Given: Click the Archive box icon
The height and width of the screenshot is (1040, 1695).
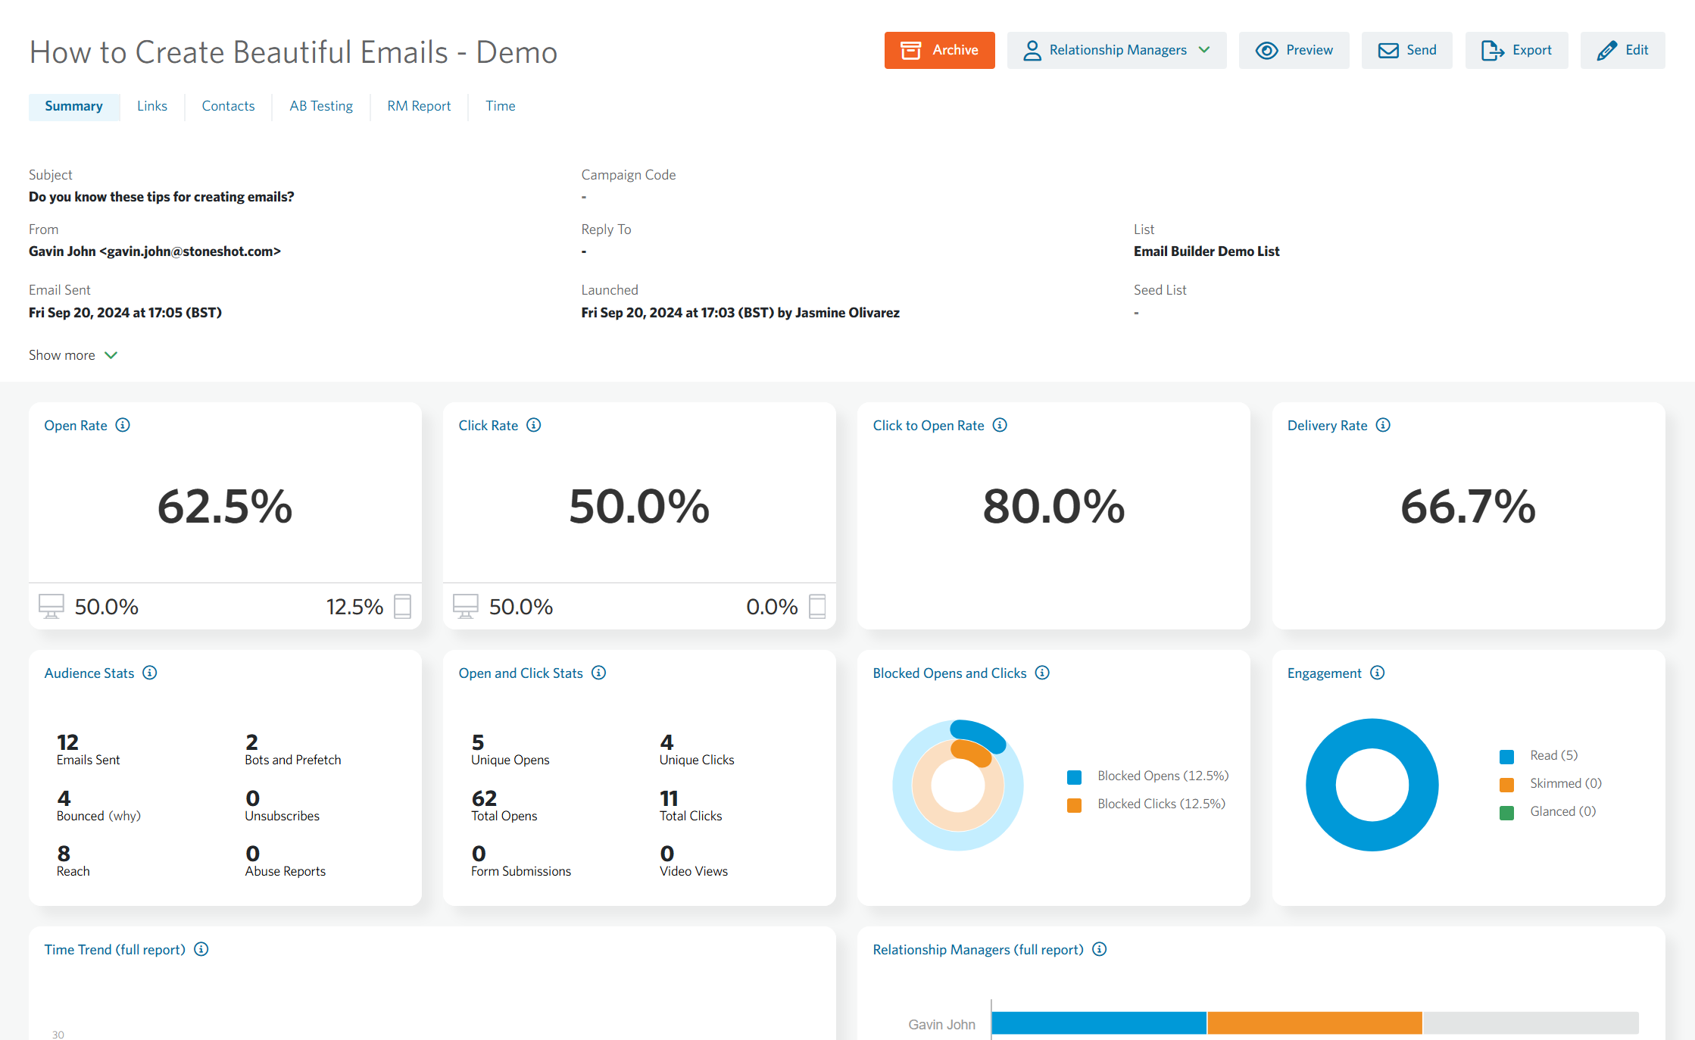Looking at the screenshot, I should tap(910, 50).
